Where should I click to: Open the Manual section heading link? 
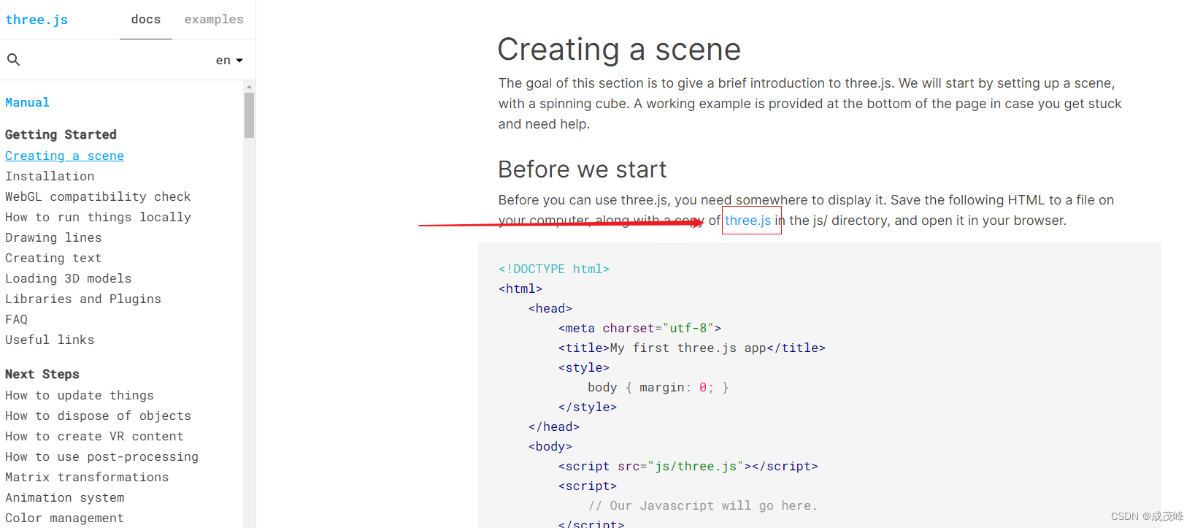27,102
